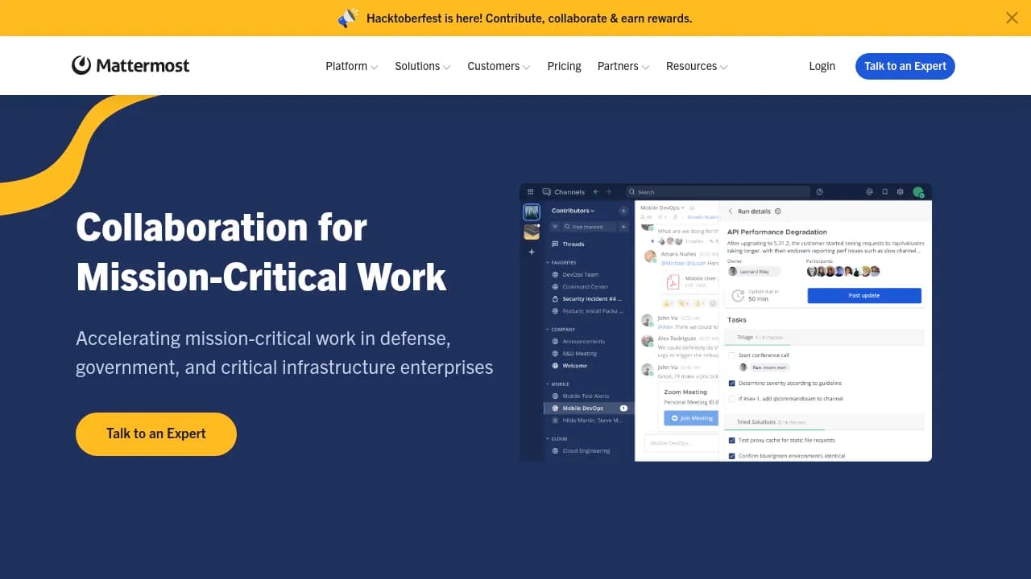Click plus button beside Contributors
This screenshot has width=1031, height=579.
[x=623, y=211]
